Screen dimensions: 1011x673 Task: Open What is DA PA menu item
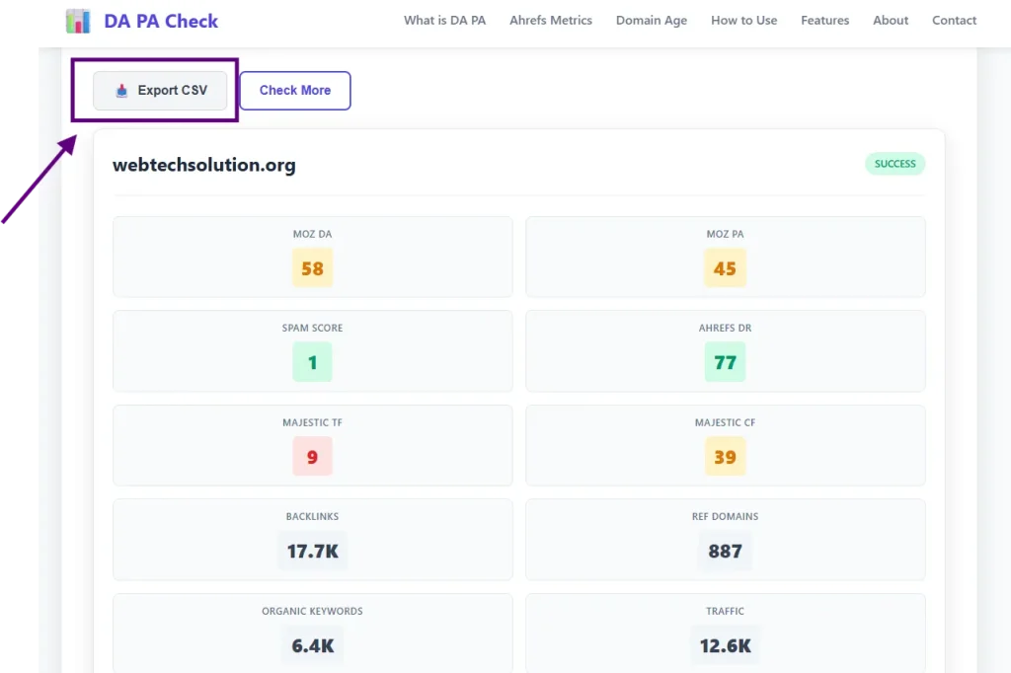[x=445, y=20]
